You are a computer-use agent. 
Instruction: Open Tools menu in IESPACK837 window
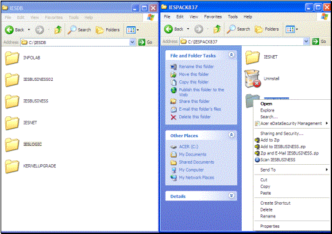click(233, 17)
